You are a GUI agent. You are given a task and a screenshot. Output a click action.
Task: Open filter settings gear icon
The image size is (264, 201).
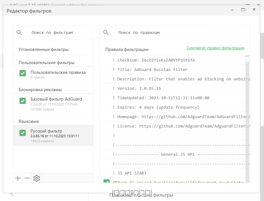36,178
